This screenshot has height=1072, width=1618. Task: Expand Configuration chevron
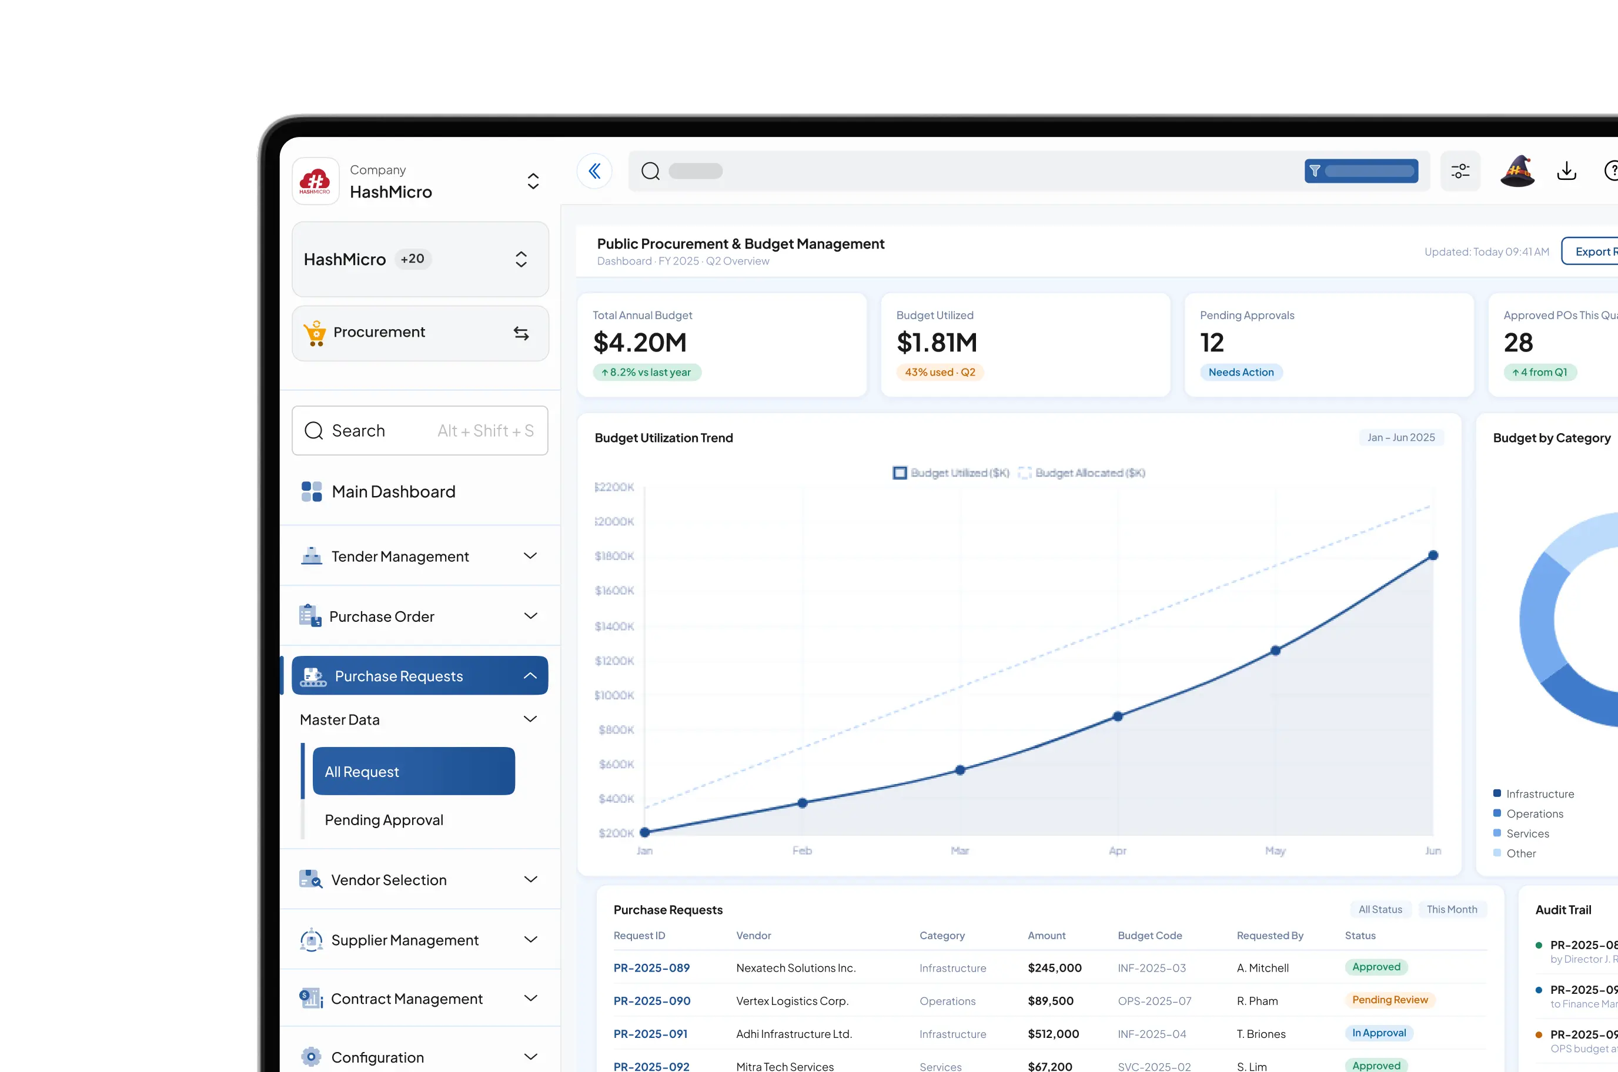coord(530,1057)
